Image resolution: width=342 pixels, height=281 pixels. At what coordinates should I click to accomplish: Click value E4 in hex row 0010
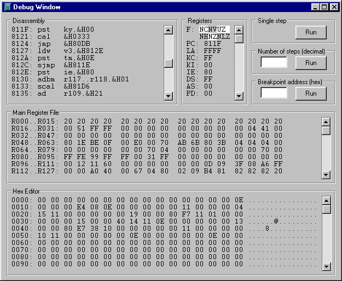[x=81, y=207]
